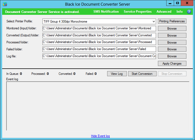Focus the Log file path field

click(99, 56)
